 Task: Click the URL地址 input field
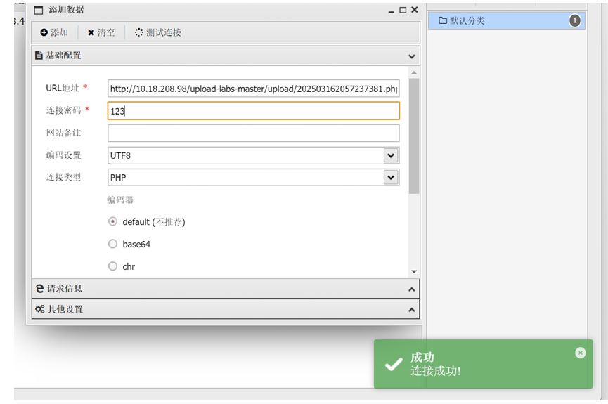coord(253,89)
